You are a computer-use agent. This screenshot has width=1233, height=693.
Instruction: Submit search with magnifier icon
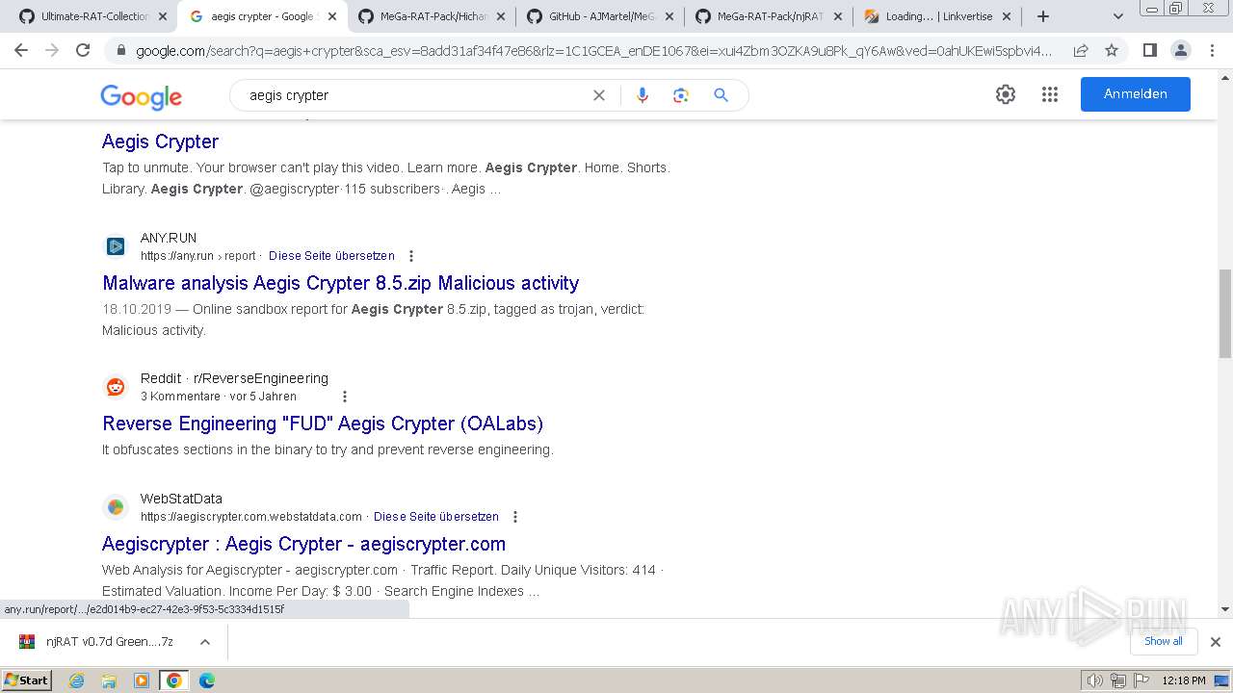point(721,95)
